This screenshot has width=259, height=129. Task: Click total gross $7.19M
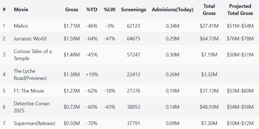tap(209, 55)
